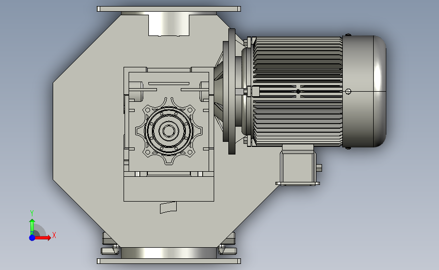This screenshot has width=439, height=270.
Task: Select the motor's ribbed cooling fin body
Action: [x=297, y=91]
